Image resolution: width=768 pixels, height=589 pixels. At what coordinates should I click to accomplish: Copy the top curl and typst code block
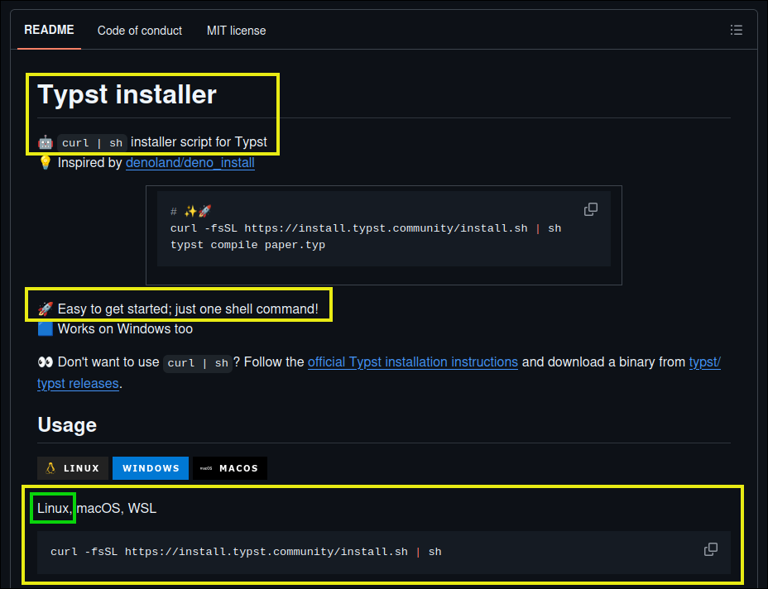point(591,209)
